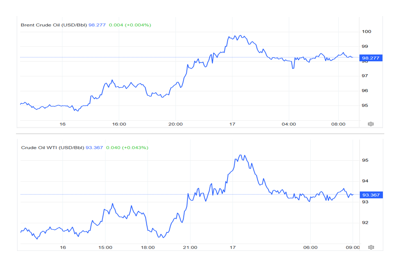Click the 04:00 time label on Brent chart

(x=289, y=124)
